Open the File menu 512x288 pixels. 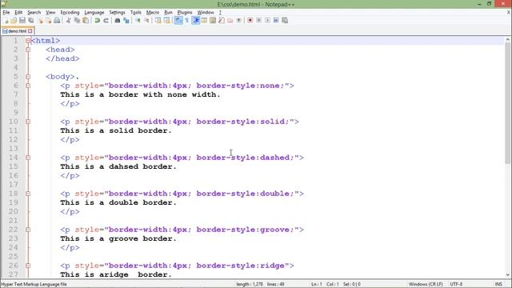(6, 13)
